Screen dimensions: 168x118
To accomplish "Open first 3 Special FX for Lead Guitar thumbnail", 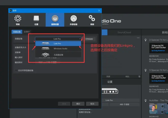I will (x=159, y=48).
